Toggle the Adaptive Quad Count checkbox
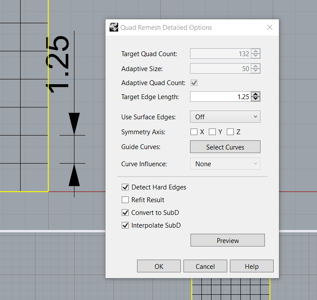 [x=194, y=82]
